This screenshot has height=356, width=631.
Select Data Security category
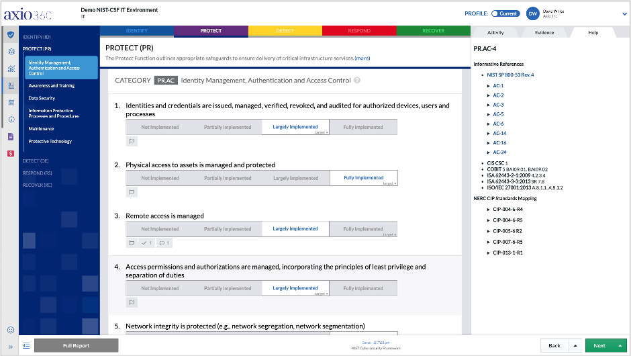[x=42, y=98]
